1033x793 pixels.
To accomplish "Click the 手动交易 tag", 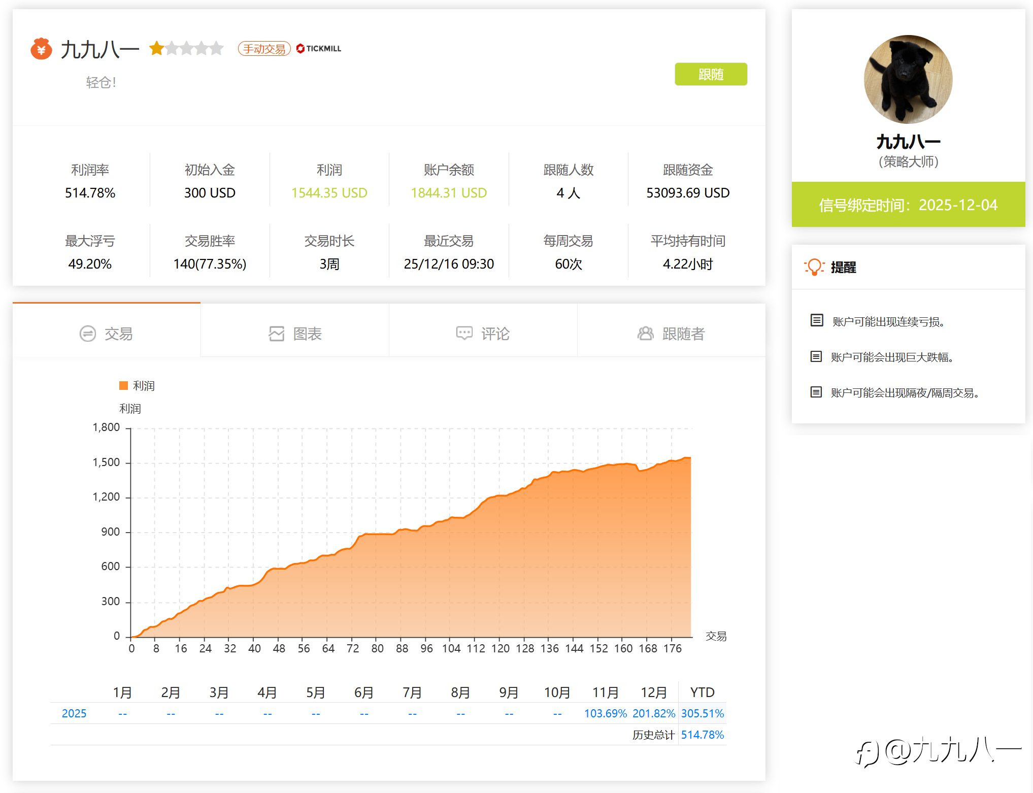I will point(264,49).
